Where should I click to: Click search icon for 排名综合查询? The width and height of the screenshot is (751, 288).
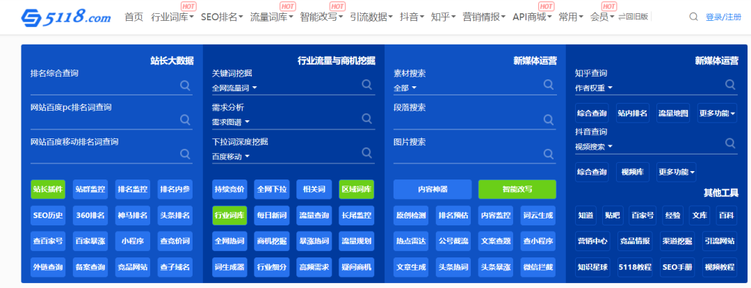click(185, 86)
